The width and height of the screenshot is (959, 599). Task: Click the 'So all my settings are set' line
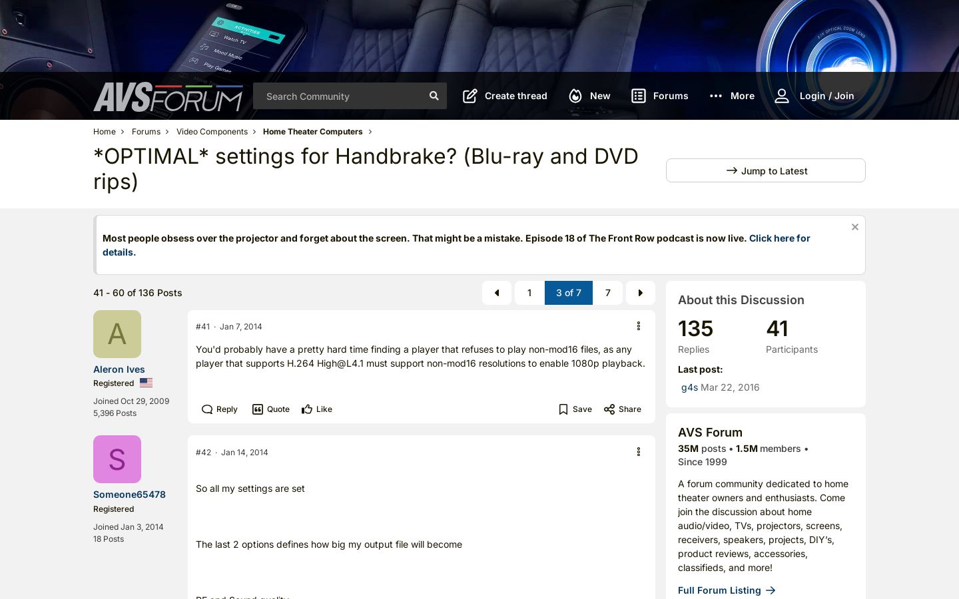click(250, 489)
